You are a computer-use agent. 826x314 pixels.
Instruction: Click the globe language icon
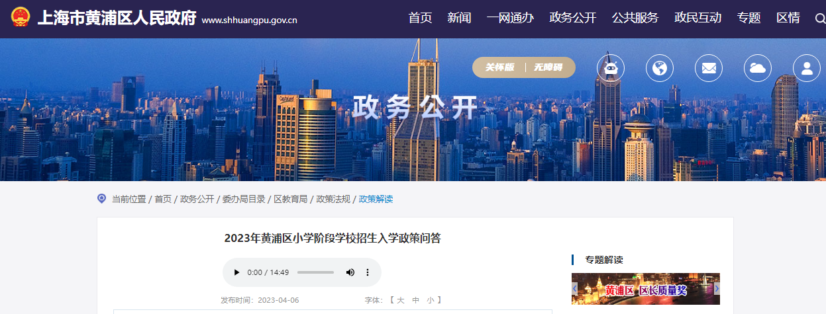click(660, 67)
